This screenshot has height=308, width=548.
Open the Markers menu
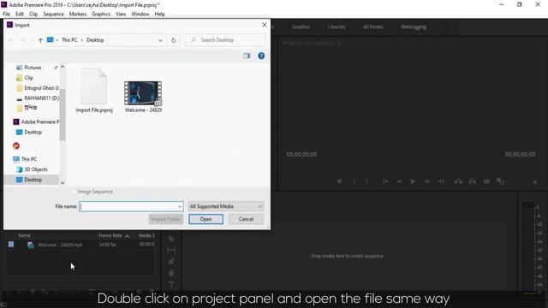click(78, 14)
